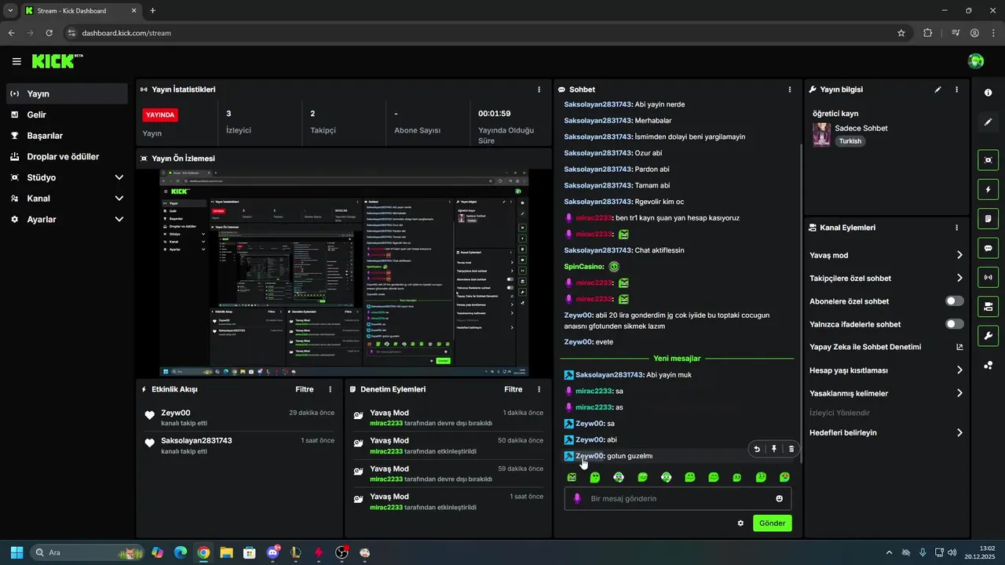Open the hamburger menu beside Kick logo
The image size is (1005, 565).
[x=16, y=61]
